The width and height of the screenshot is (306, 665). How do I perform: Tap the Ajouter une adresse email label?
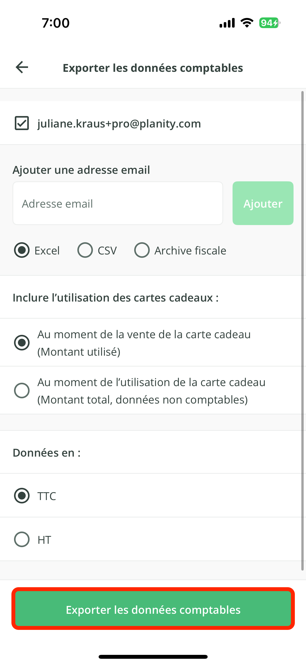81,170
